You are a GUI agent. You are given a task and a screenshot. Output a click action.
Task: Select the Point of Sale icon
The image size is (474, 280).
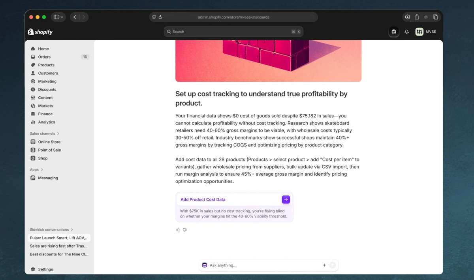(x=33, y=150)
